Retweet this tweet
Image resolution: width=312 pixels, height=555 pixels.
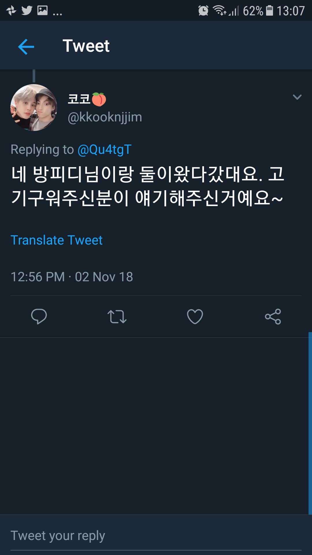tap(117, 317)
